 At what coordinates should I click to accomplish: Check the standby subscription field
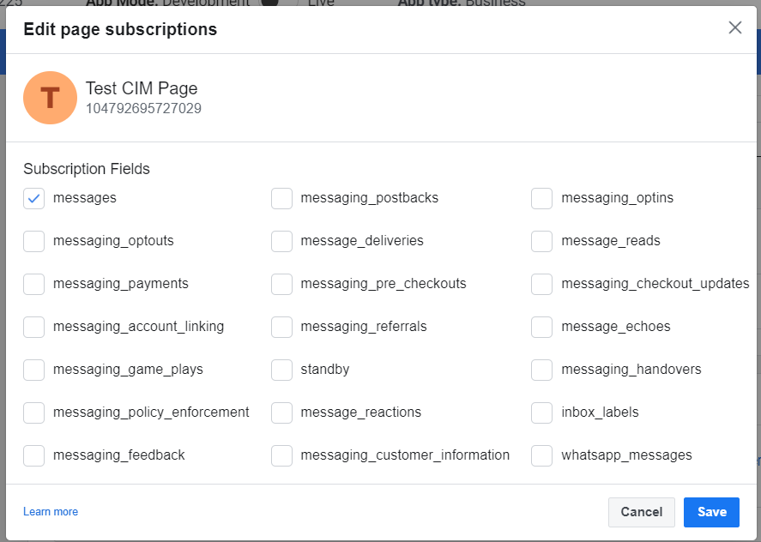tap(281, 370)
